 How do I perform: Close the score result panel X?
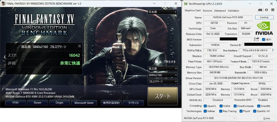[80, 46]
